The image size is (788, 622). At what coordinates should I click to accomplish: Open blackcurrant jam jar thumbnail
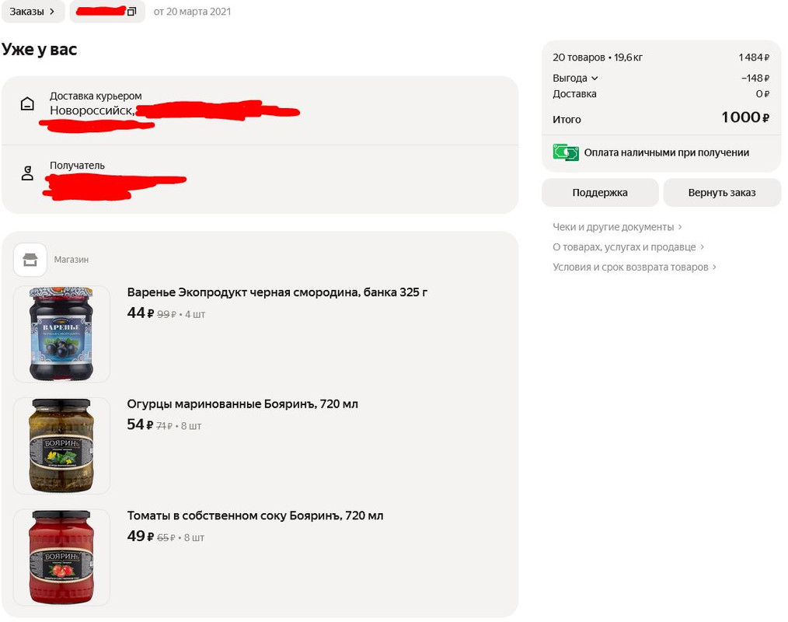(61, 334)
